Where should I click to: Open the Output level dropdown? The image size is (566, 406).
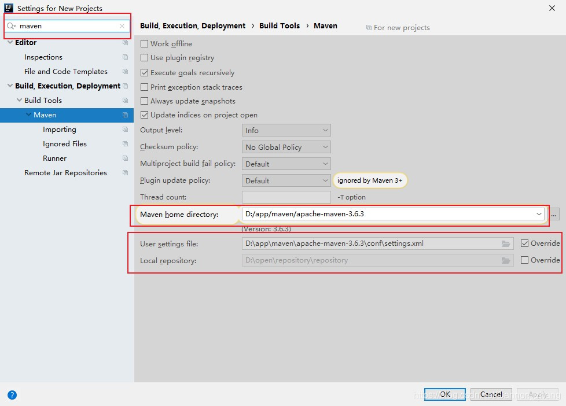[x=286, y=130]
